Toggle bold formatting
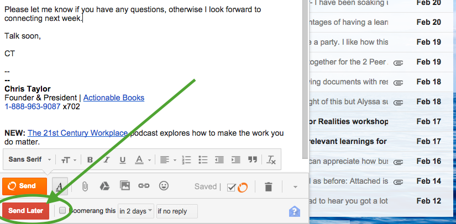This screenshot has width=456, height=224. (x=90, y=159)
